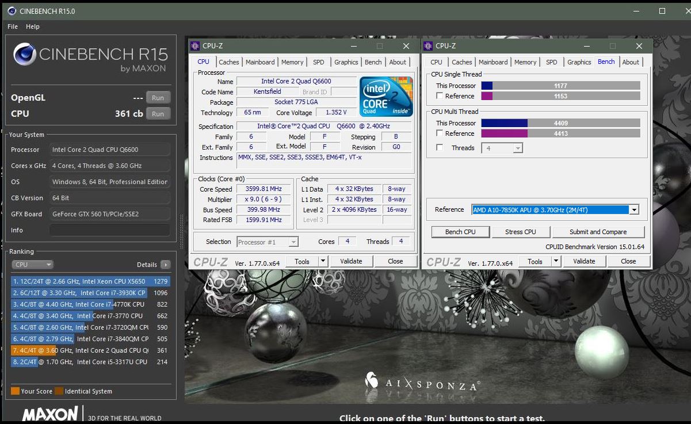Screen dimensions: 691x424
Task: Click Tools button in left CPU-Z
Action: 302,261
